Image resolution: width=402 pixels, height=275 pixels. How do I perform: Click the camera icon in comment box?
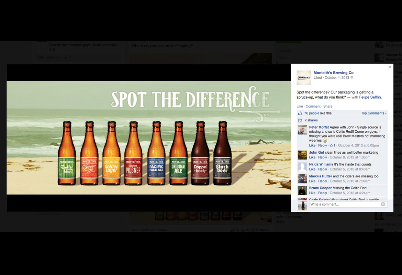[x=383, y=204]
